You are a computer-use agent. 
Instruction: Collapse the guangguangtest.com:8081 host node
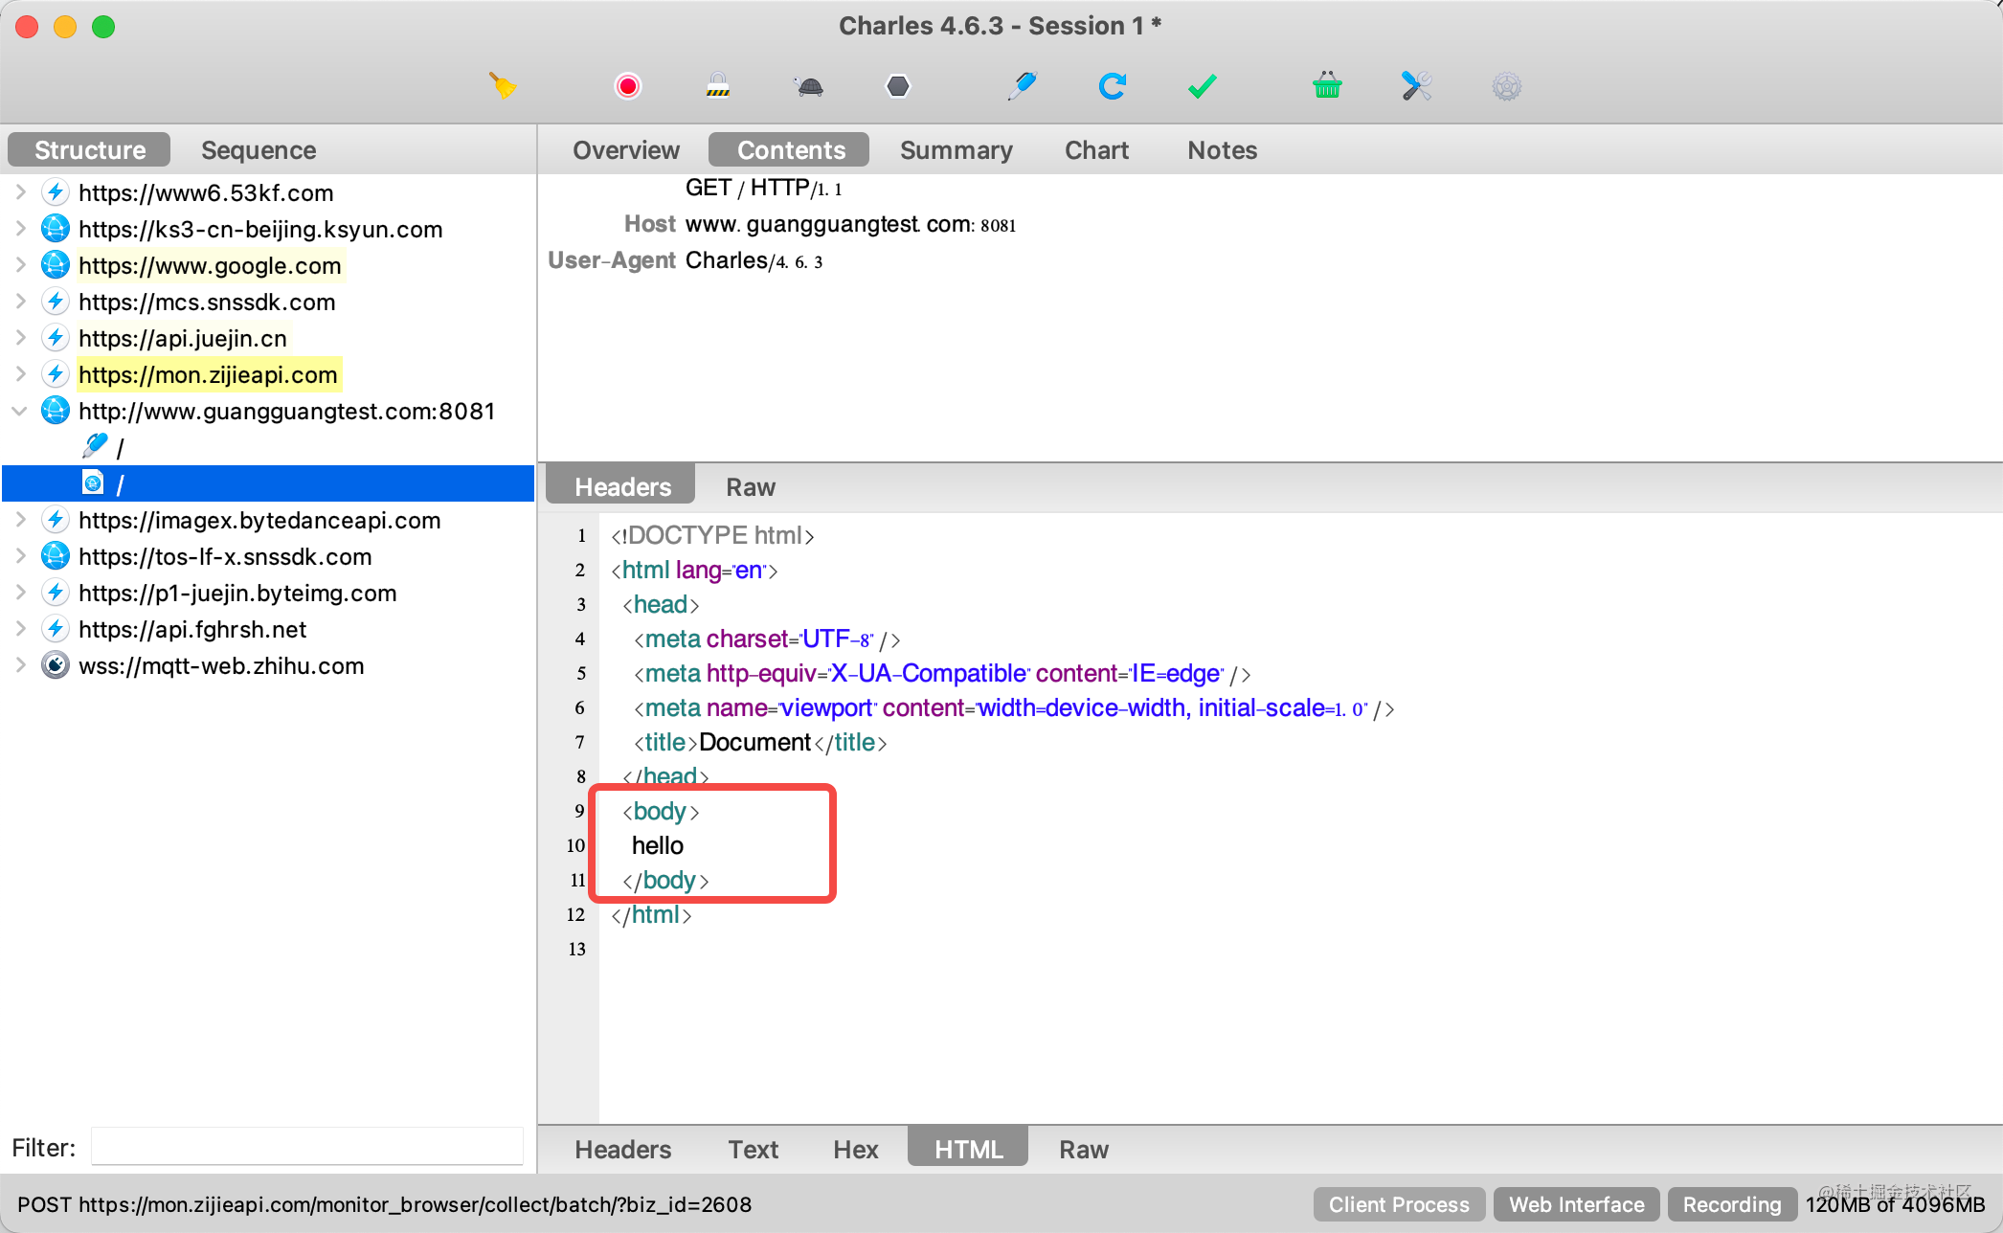coord(20,411)
